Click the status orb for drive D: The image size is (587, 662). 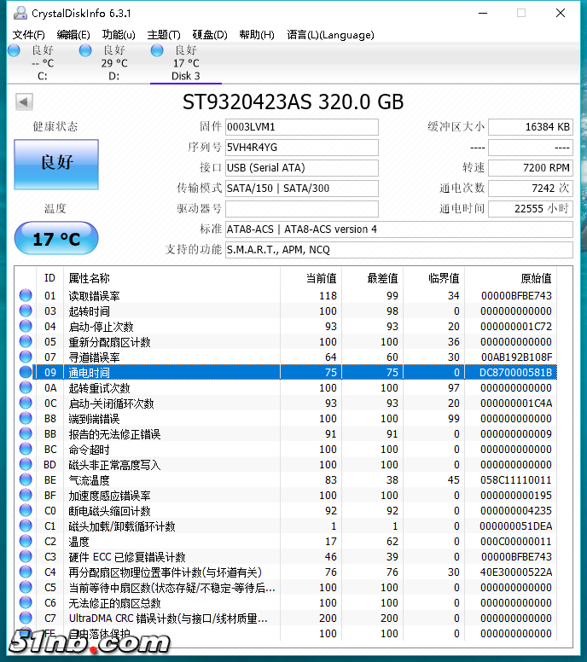(85, 51)
